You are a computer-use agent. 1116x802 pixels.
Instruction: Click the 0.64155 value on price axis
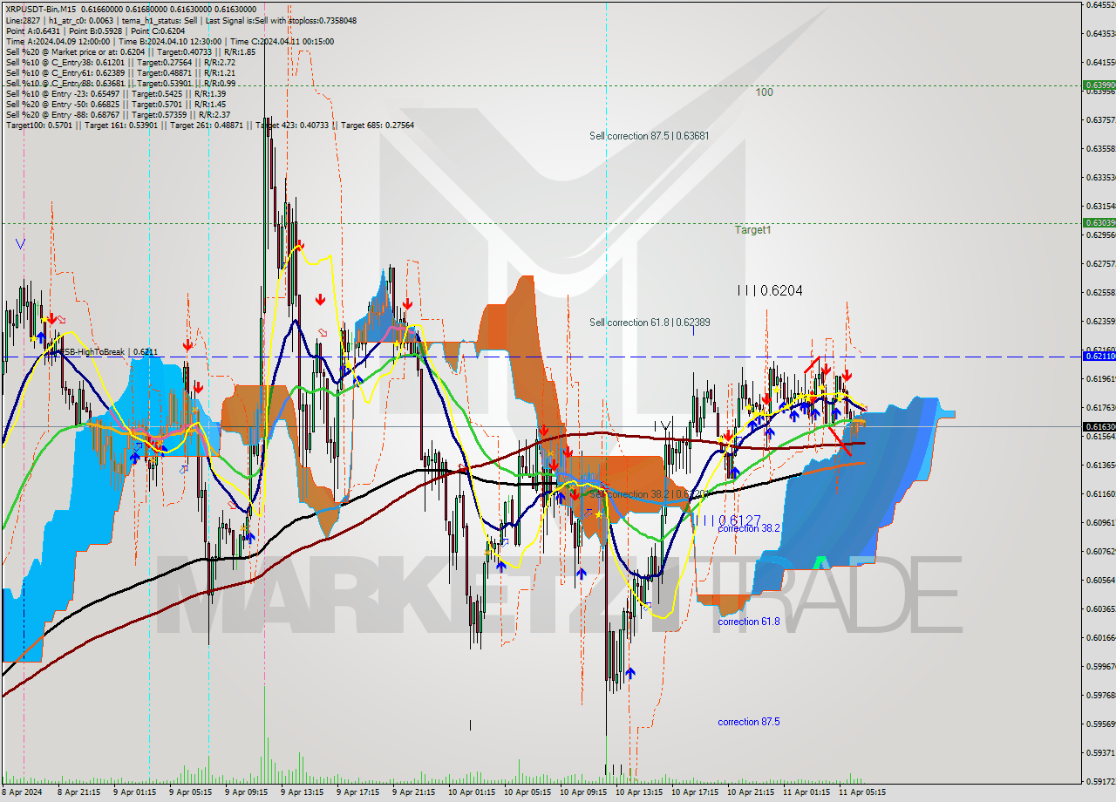1100,62
